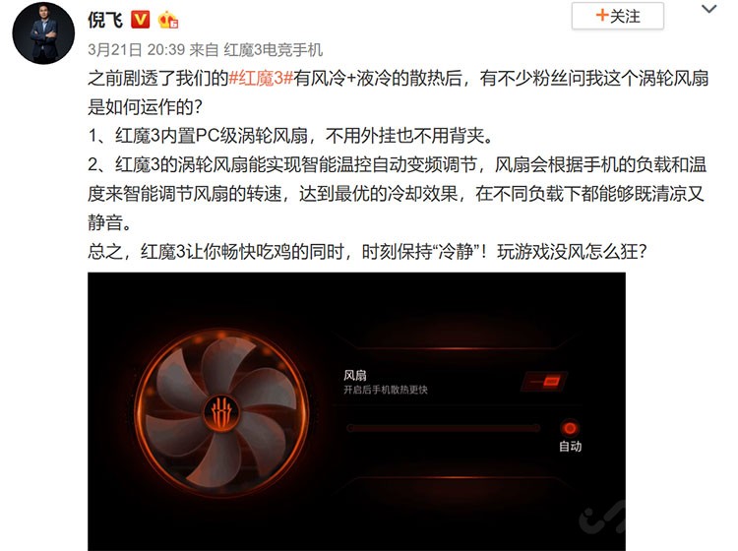
Task: Click the left end of fan slider
Action: pyautogui.click(x=350, y=428)
